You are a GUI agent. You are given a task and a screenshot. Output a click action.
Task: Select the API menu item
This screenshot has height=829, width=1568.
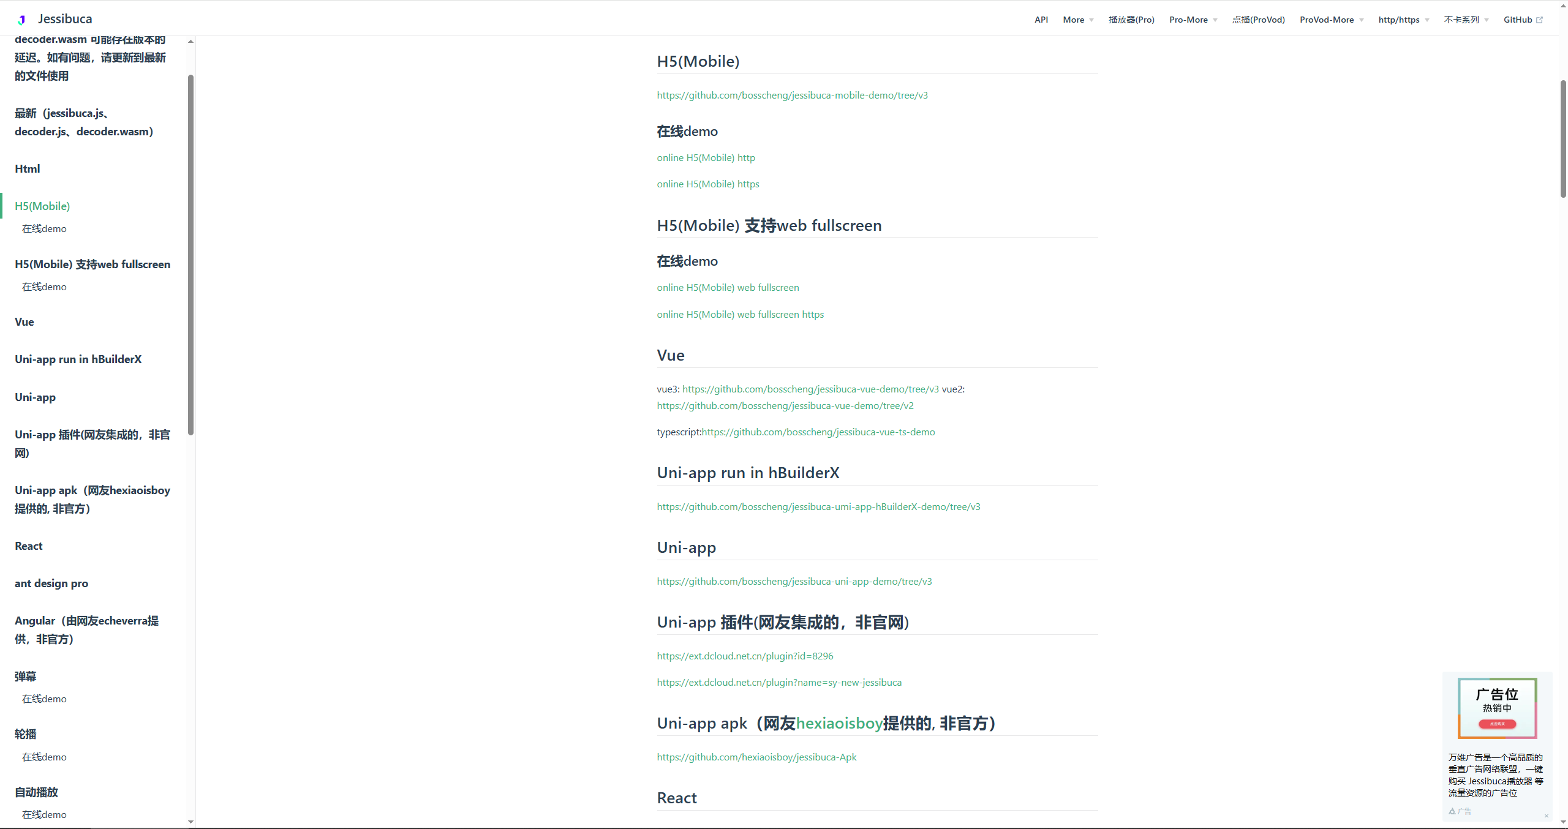(1041, 19)
